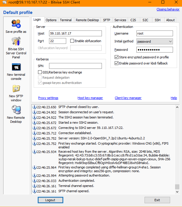The width and height of the screenshot is (182, 207).
Task: Switch to the Options tab
Action: tap(51, 20)
